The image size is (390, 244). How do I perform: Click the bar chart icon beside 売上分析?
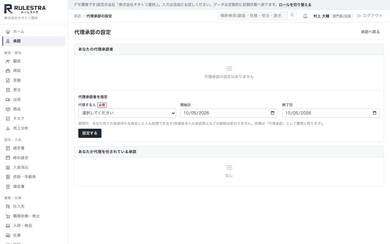[8, 128]
